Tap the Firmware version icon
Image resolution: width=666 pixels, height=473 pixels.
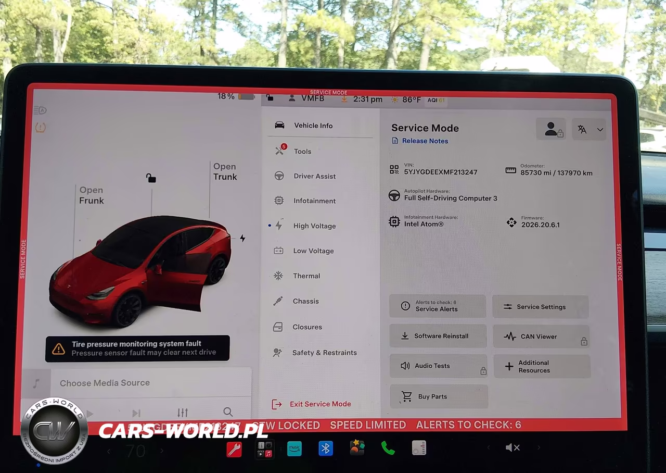pyautogui.click(x=511, y=222)
